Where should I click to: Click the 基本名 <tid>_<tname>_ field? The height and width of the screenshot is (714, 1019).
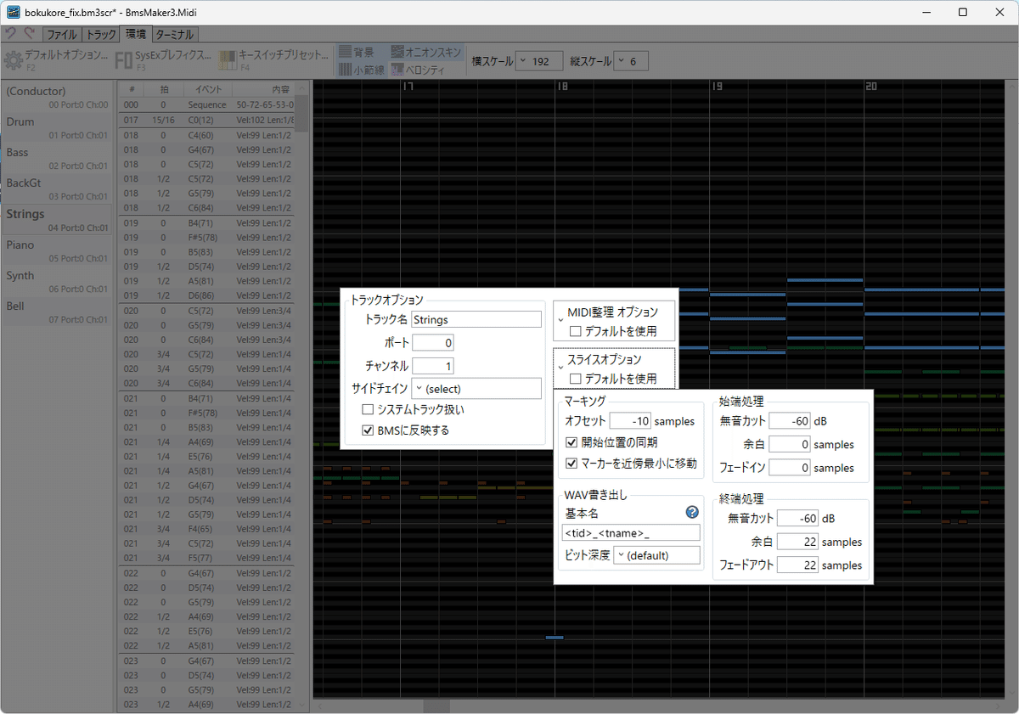(631, 533)
